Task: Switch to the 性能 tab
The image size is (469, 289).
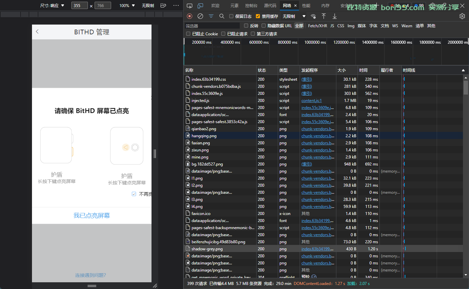Action: 306,6
